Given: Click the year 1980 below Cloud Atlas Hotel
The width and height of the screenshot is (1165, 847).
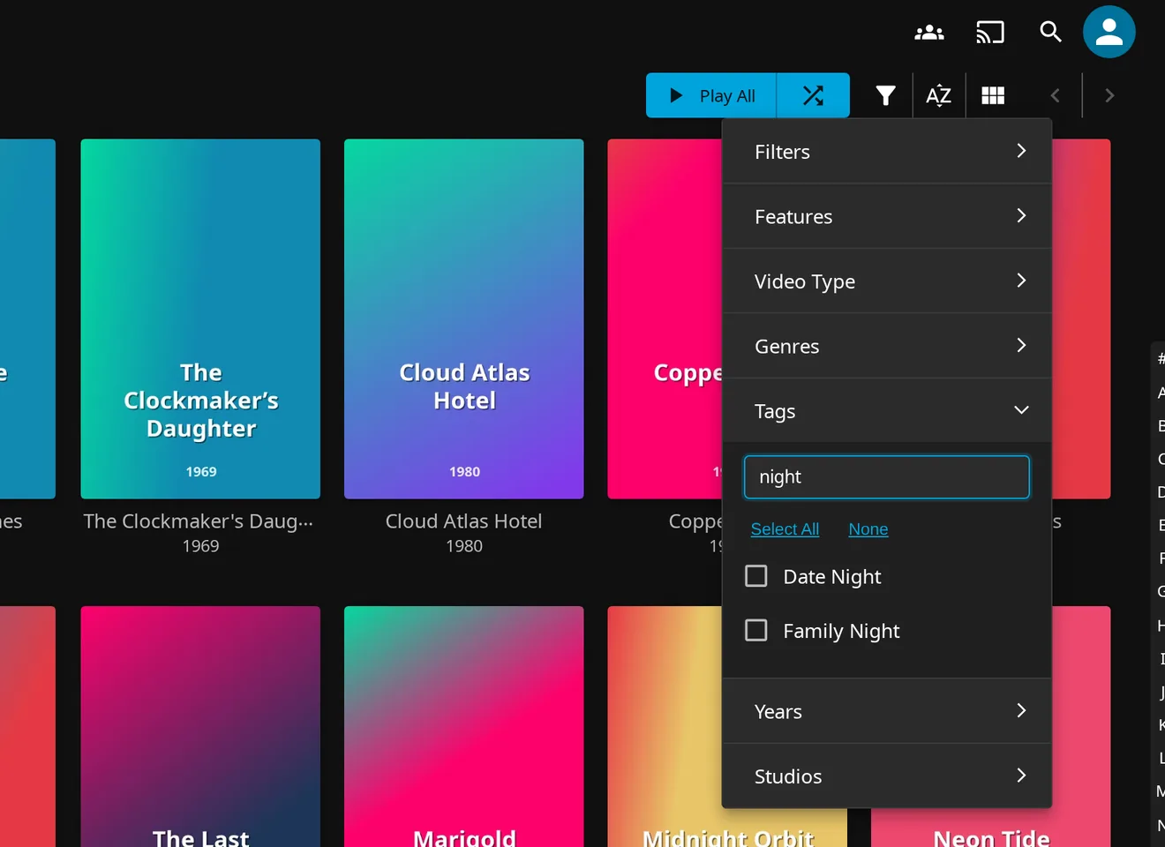Looking at the screenshot, I should [464, 546].
